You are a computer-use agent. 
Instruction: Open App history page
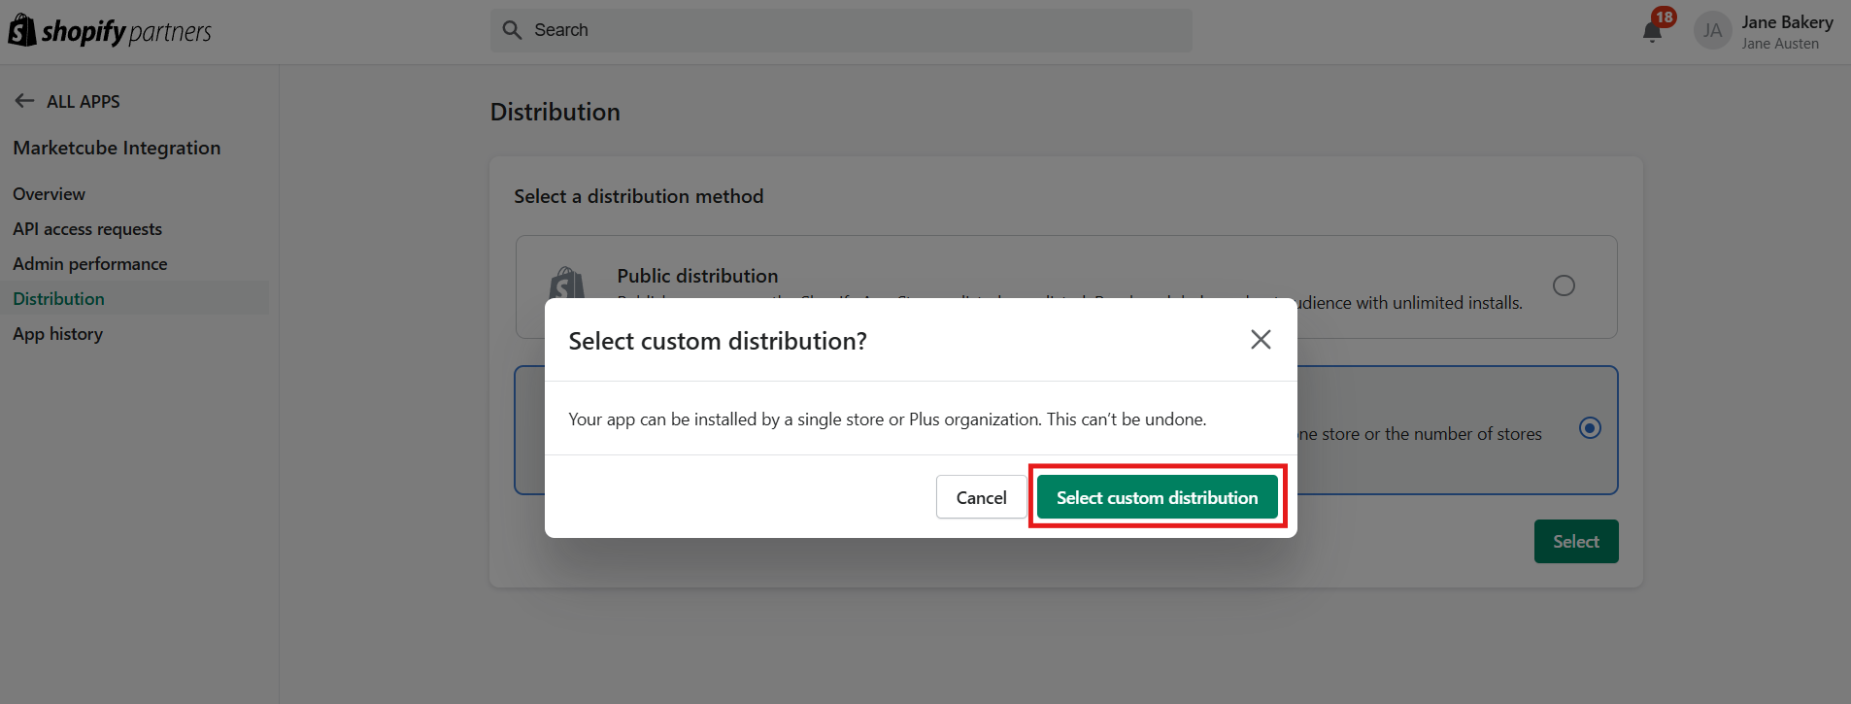pyautogui.click(x=57, y=334)
